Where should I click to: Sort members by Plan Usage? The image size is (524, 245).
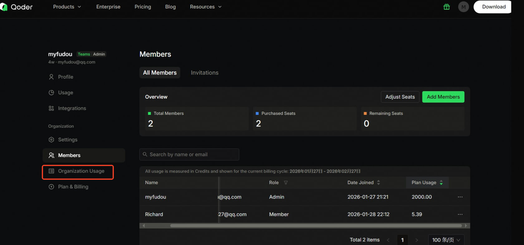point(441,183)
